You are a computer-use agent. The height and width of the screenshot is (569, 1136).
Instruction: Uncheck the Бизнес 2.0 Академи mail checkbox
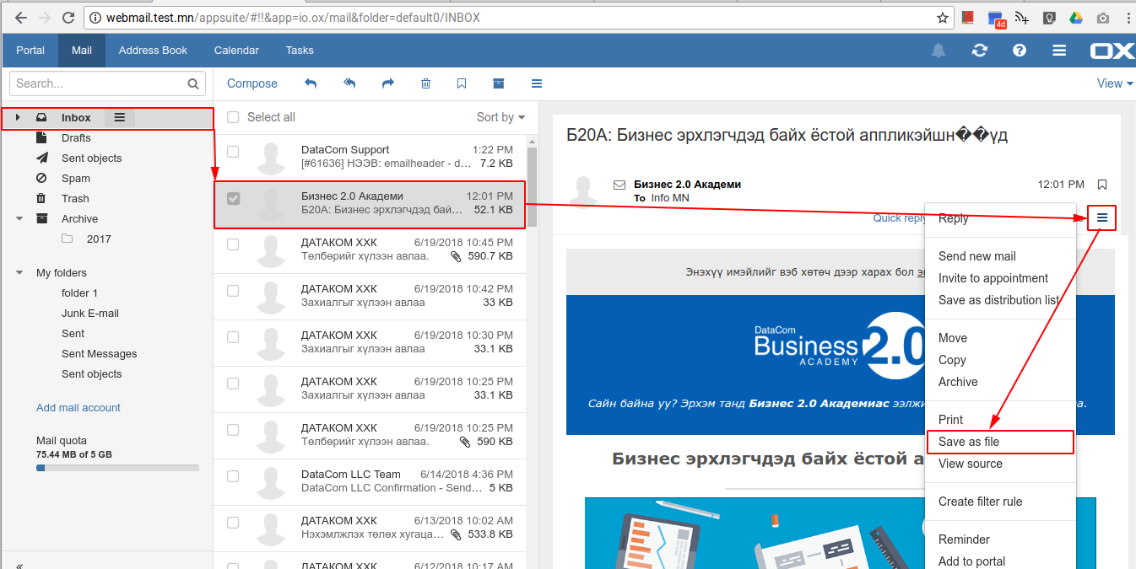234,198
